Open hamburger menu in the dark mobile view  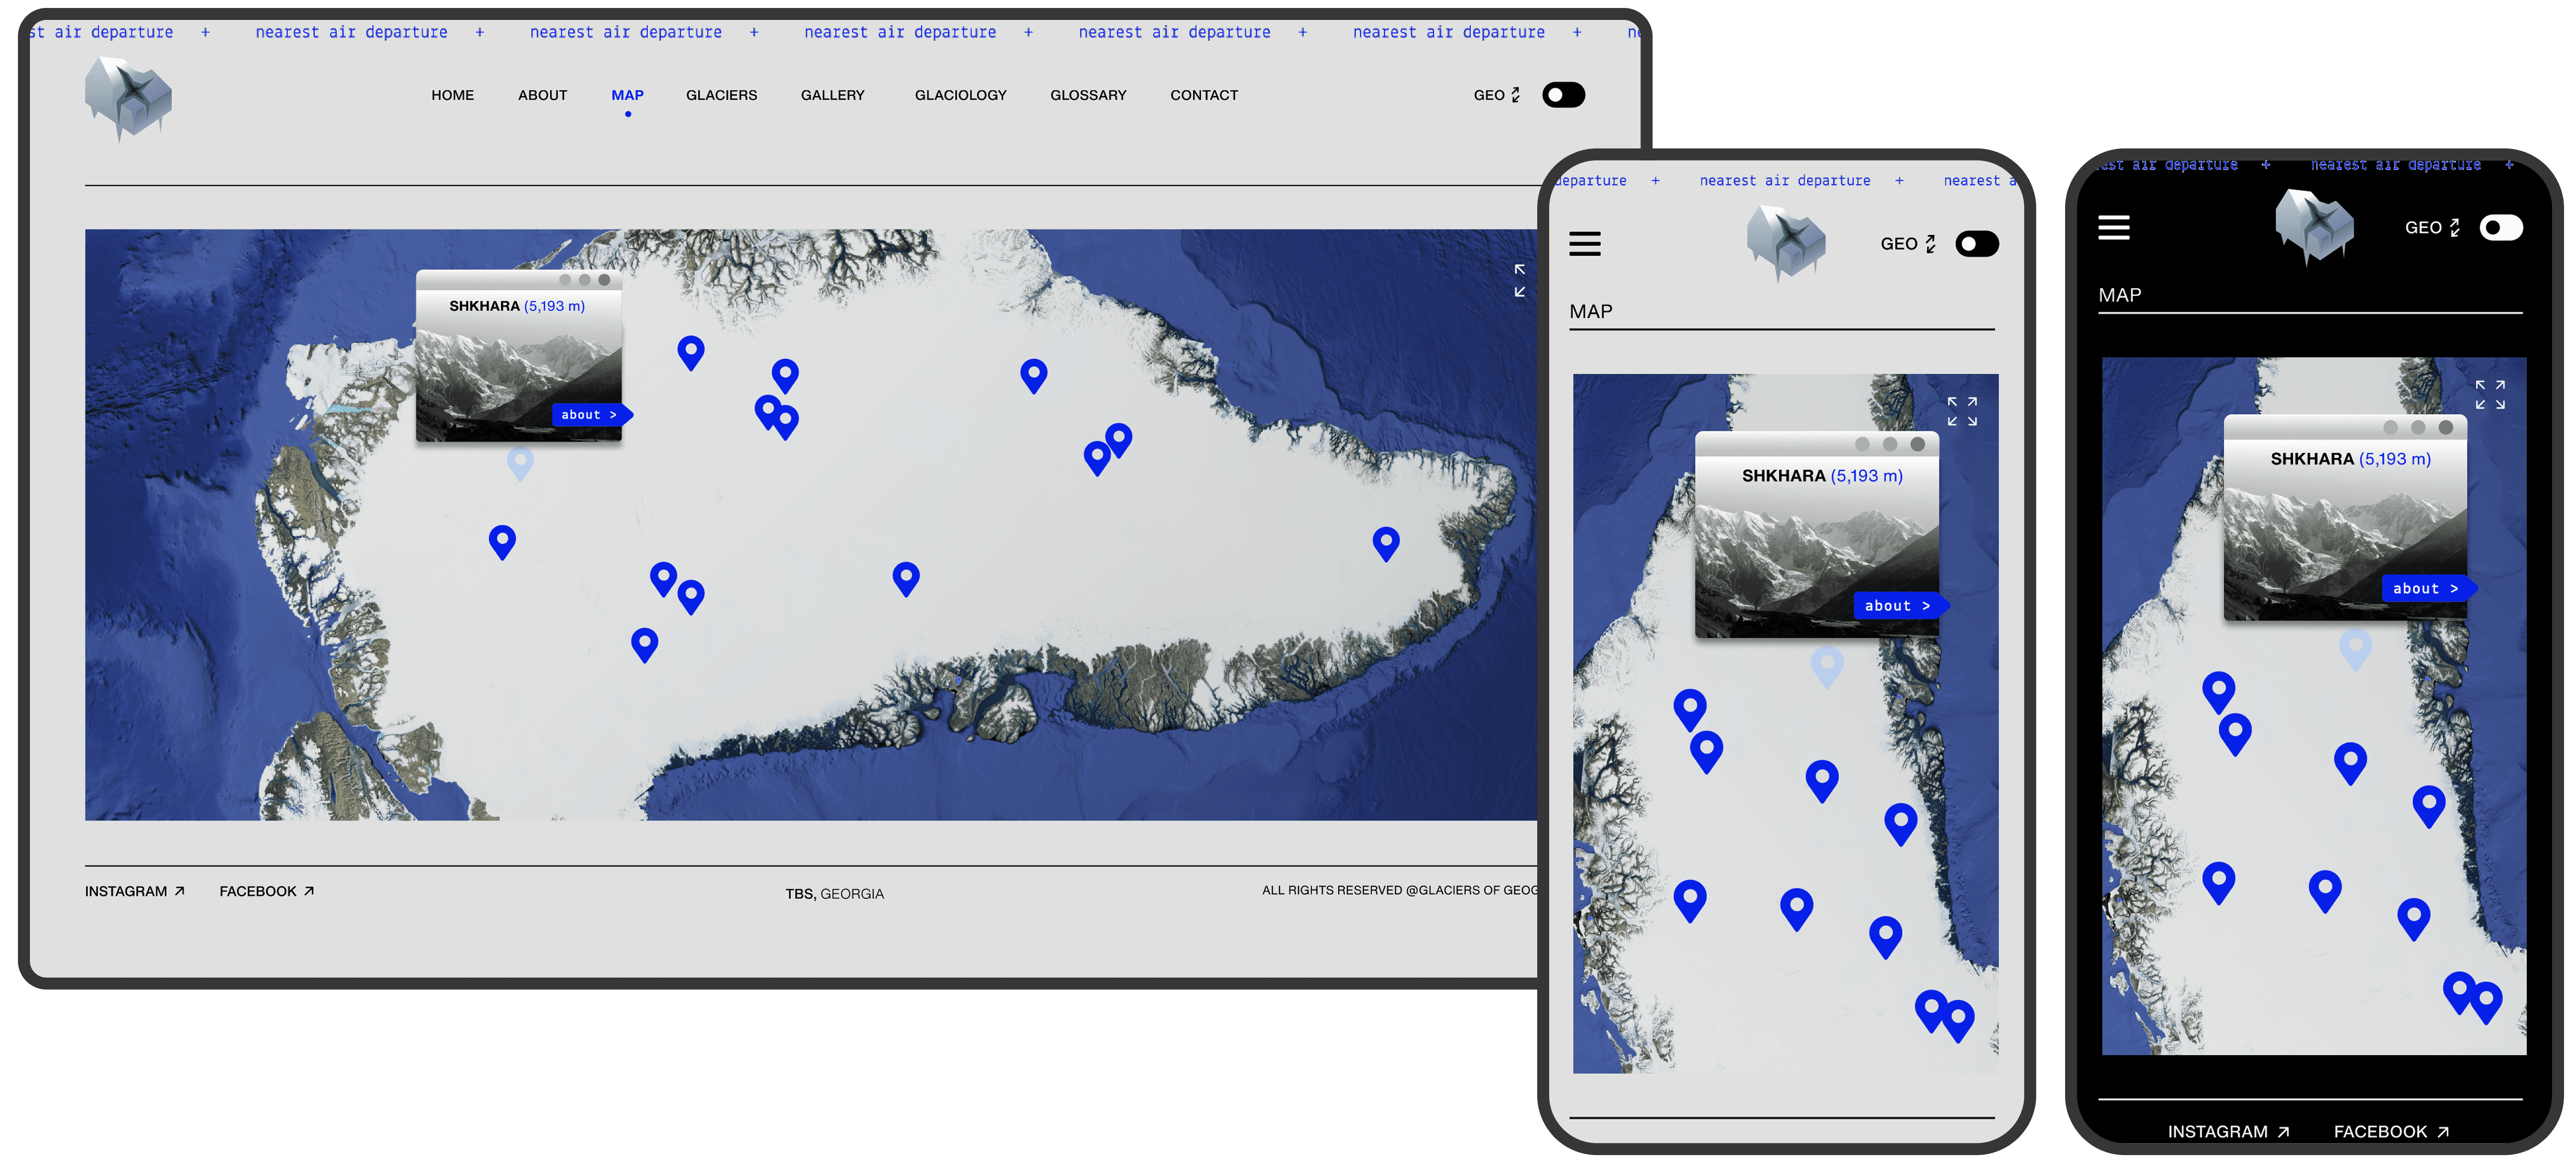[x=2113, y=228]
